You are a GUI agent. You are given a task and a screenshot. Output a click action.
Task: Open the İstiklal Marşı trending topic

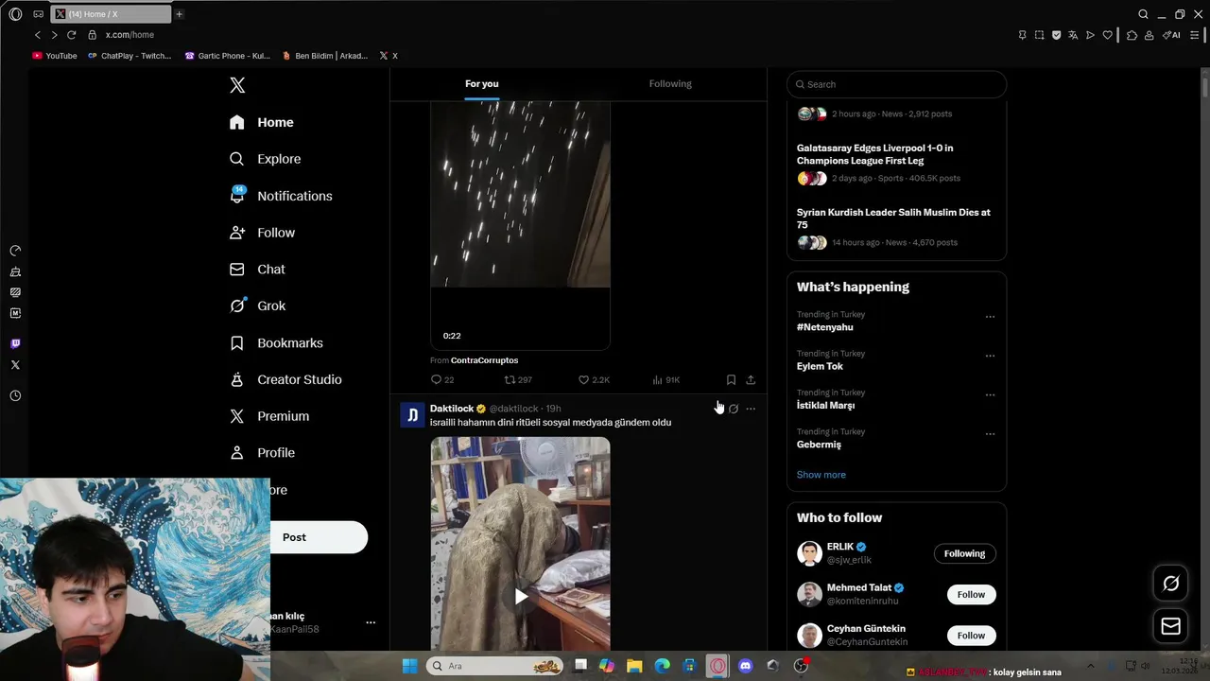point(825,405)
